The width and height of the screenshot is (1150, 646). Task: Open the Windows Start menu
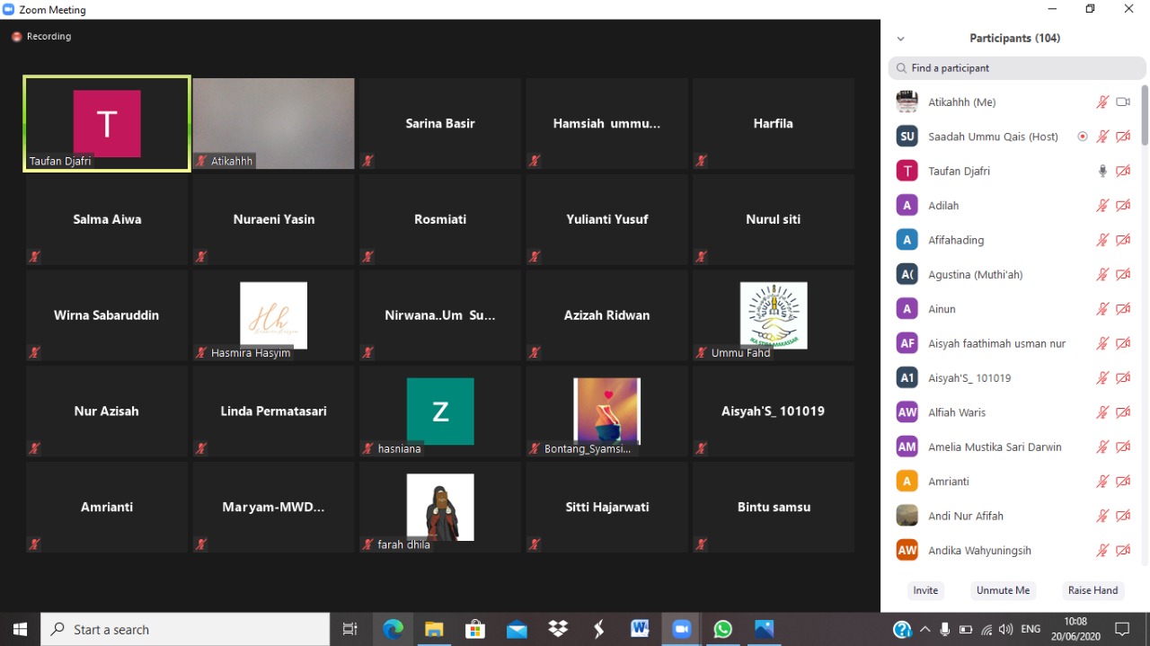click(20, 629)
